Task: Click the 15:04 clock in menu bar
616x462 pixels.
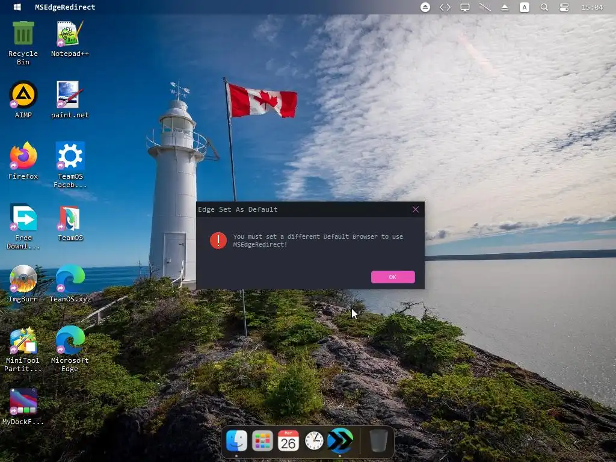Action: (592, 7)
